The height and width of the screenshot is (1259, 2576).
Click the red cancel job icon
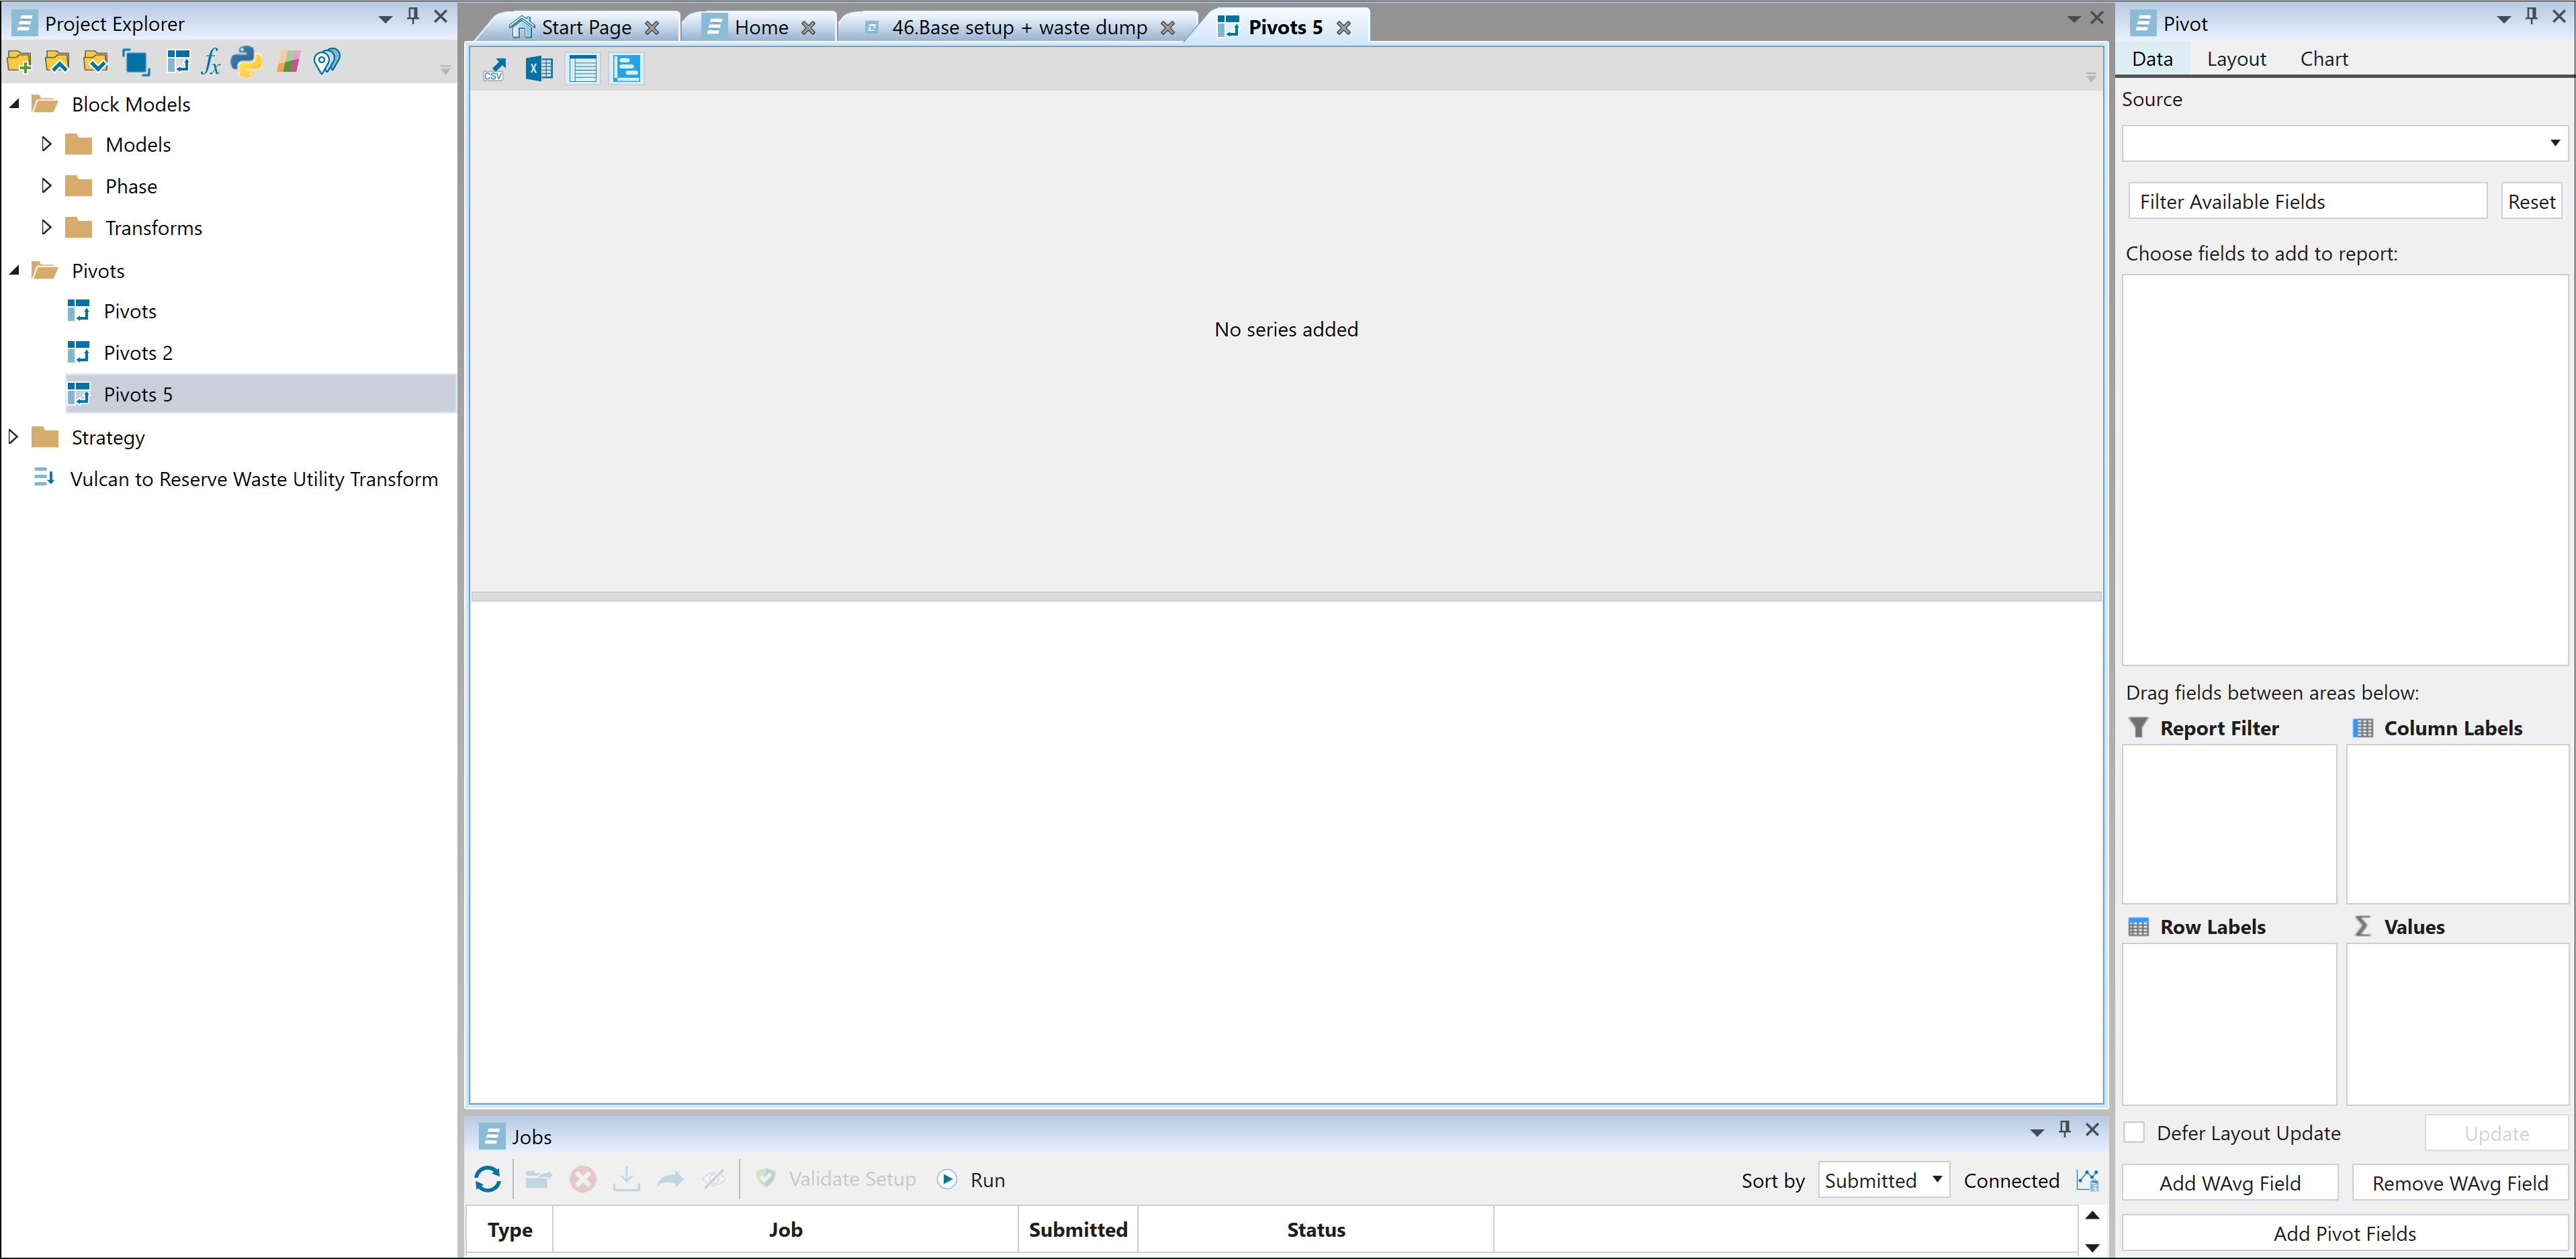(x=583, y=1180)
